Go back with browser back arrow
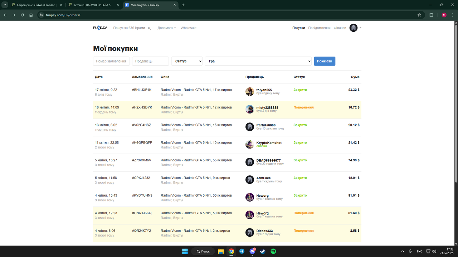 tap(5, 15)
